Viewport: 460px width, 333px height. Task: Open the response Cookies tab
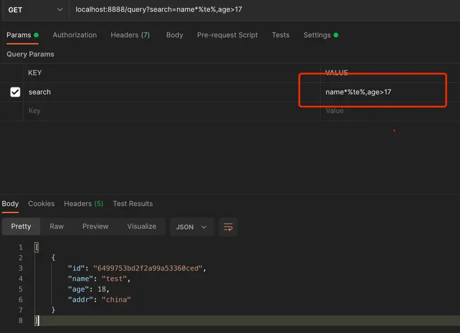pos(41,204)
